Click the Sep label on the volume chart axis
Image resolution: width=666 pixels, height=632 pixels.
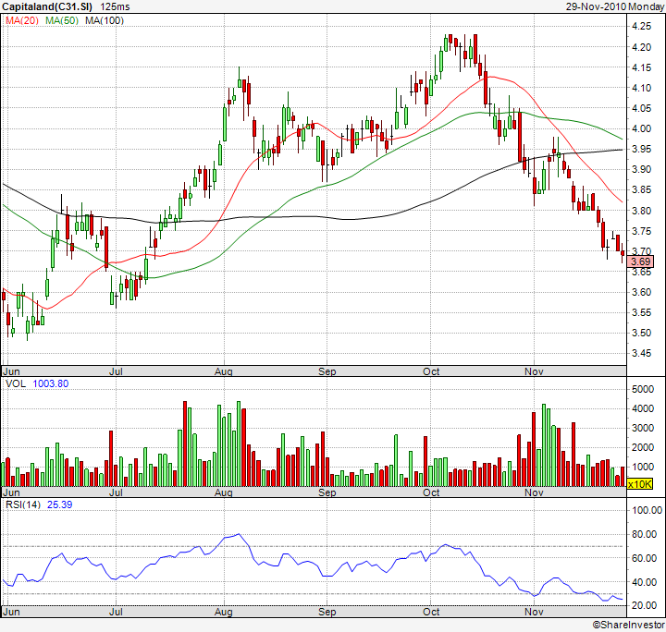click(327, 492)
